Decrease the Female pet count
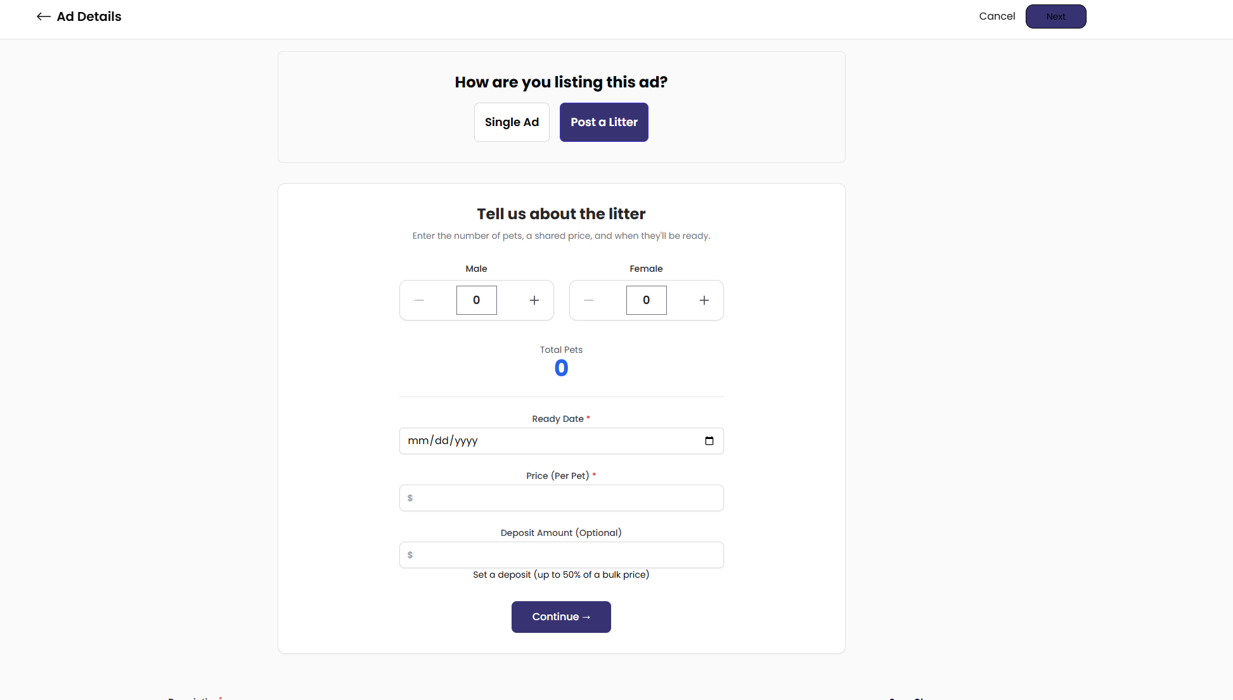 coord(589,300)
